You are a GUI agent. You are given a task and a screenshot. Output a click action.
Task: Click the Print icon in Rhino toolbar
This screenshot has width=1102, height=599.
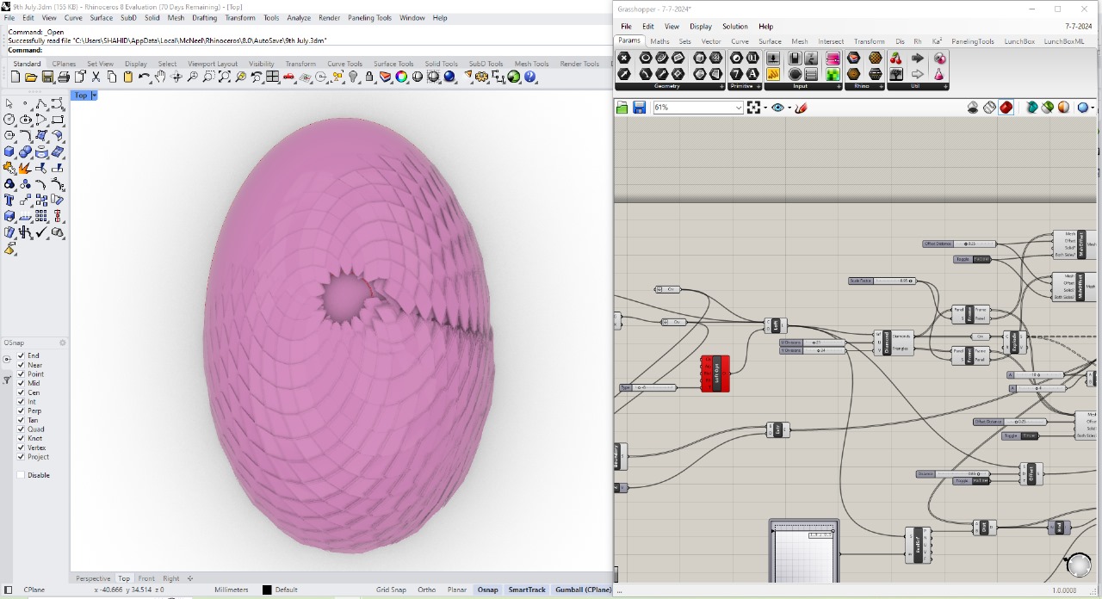pyautogui.click(x=64, y=77)
